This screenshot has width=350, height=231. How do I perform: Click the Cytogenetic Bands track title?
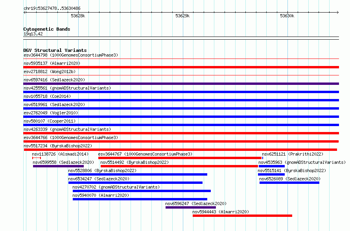[x=47, y=29]
